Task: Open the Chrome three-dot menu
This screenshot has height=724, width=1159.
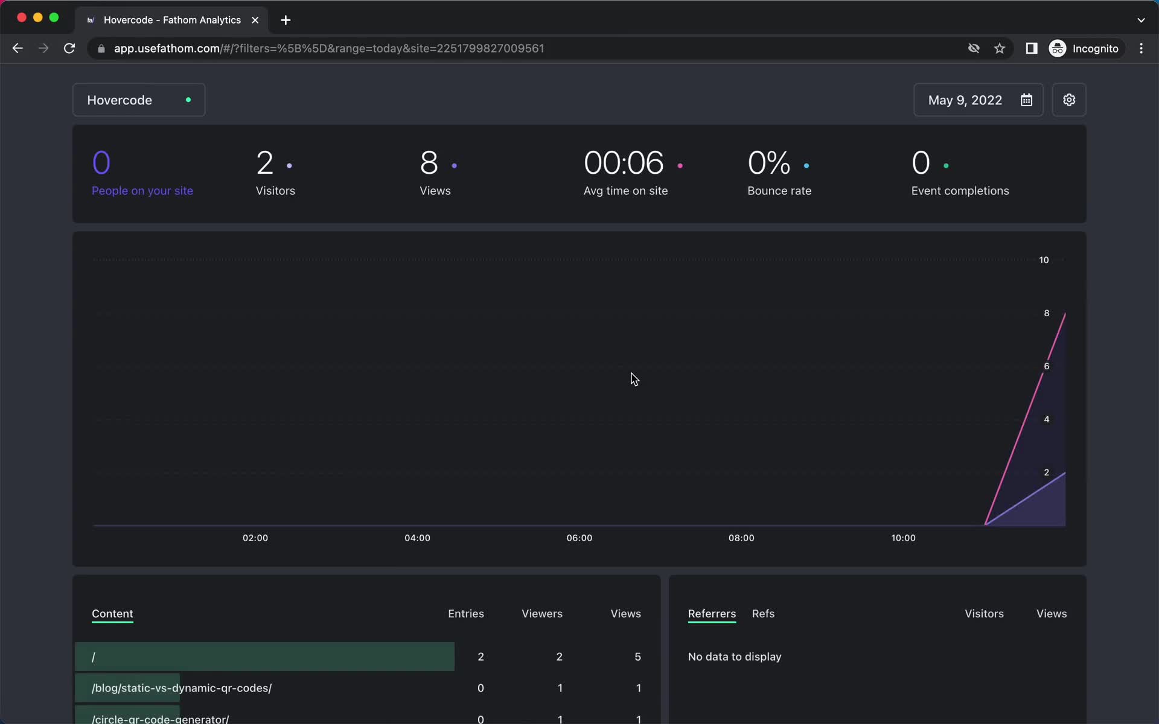Action: (1141, 48)
